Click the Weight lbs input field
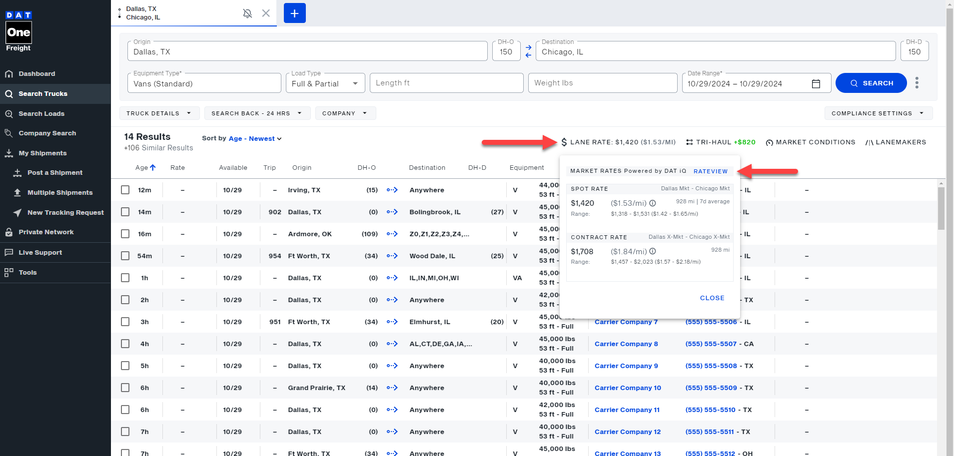Image resolution: width=954 pixels, height=456 pixels. click(x=603, y=83)
